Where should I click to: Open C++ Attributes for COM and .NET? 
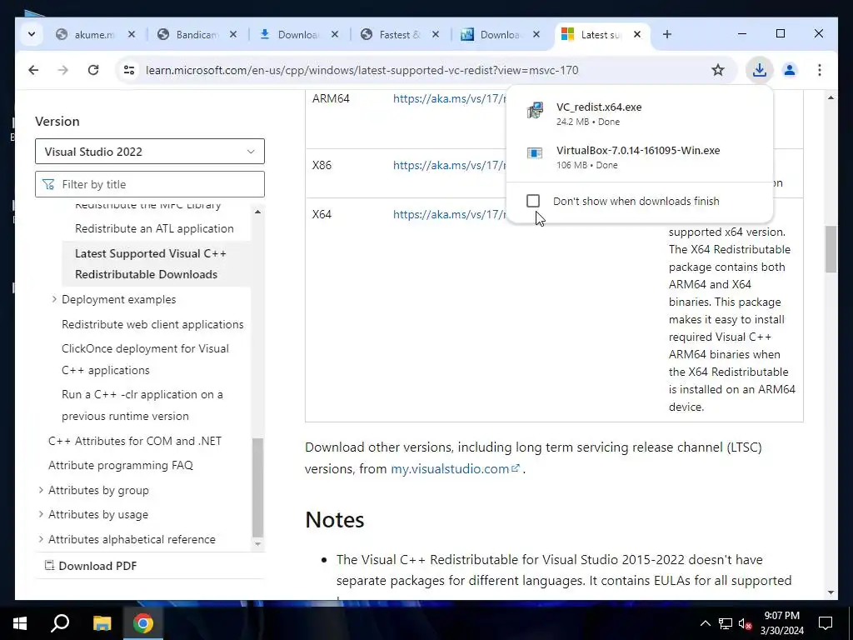[x=135, y=441]
